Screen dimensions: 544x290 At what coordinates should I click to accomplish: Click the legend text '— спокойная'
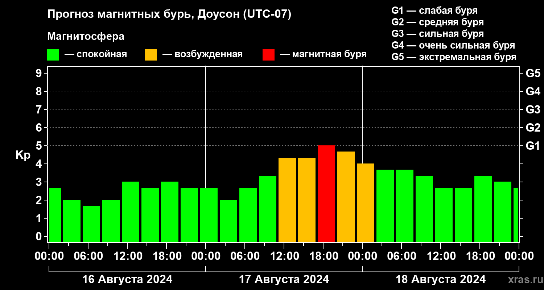[96, 54]
